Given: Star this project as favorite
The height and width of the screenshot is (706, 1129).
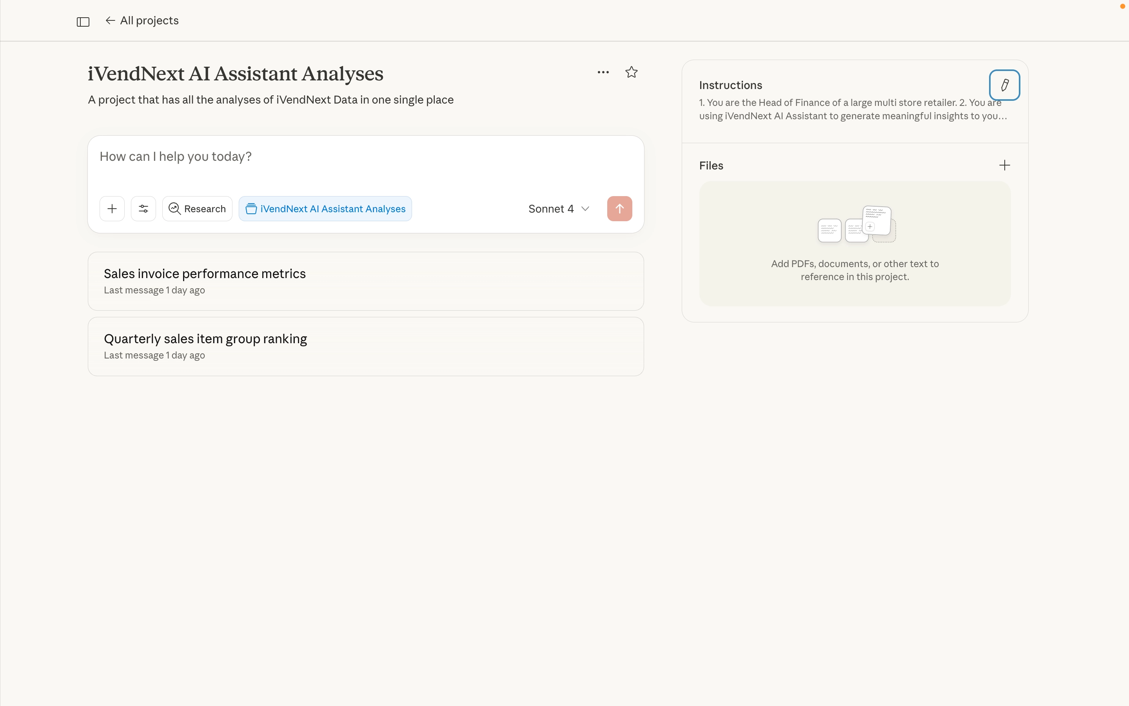Looking at the screenshot, I should (x=631, y=73).
